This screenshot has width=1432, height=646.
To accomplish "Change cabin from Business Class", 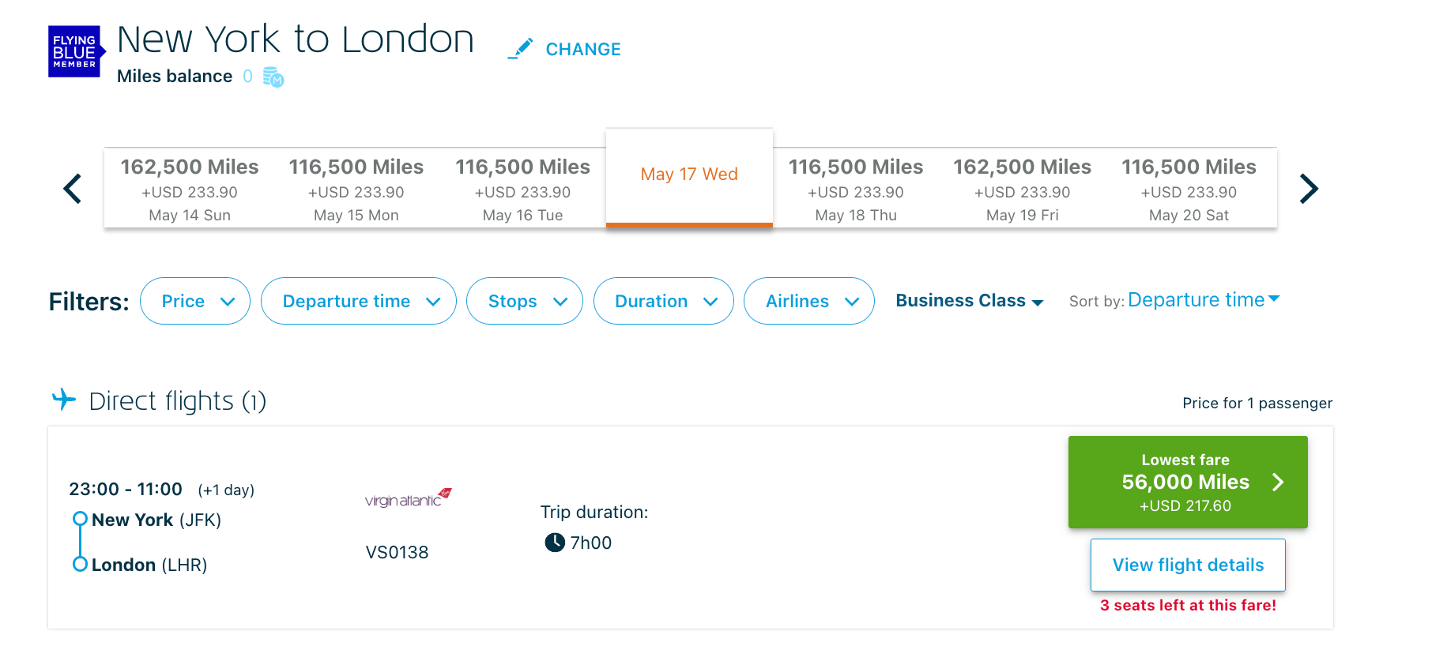I will [x=969, y=301].
